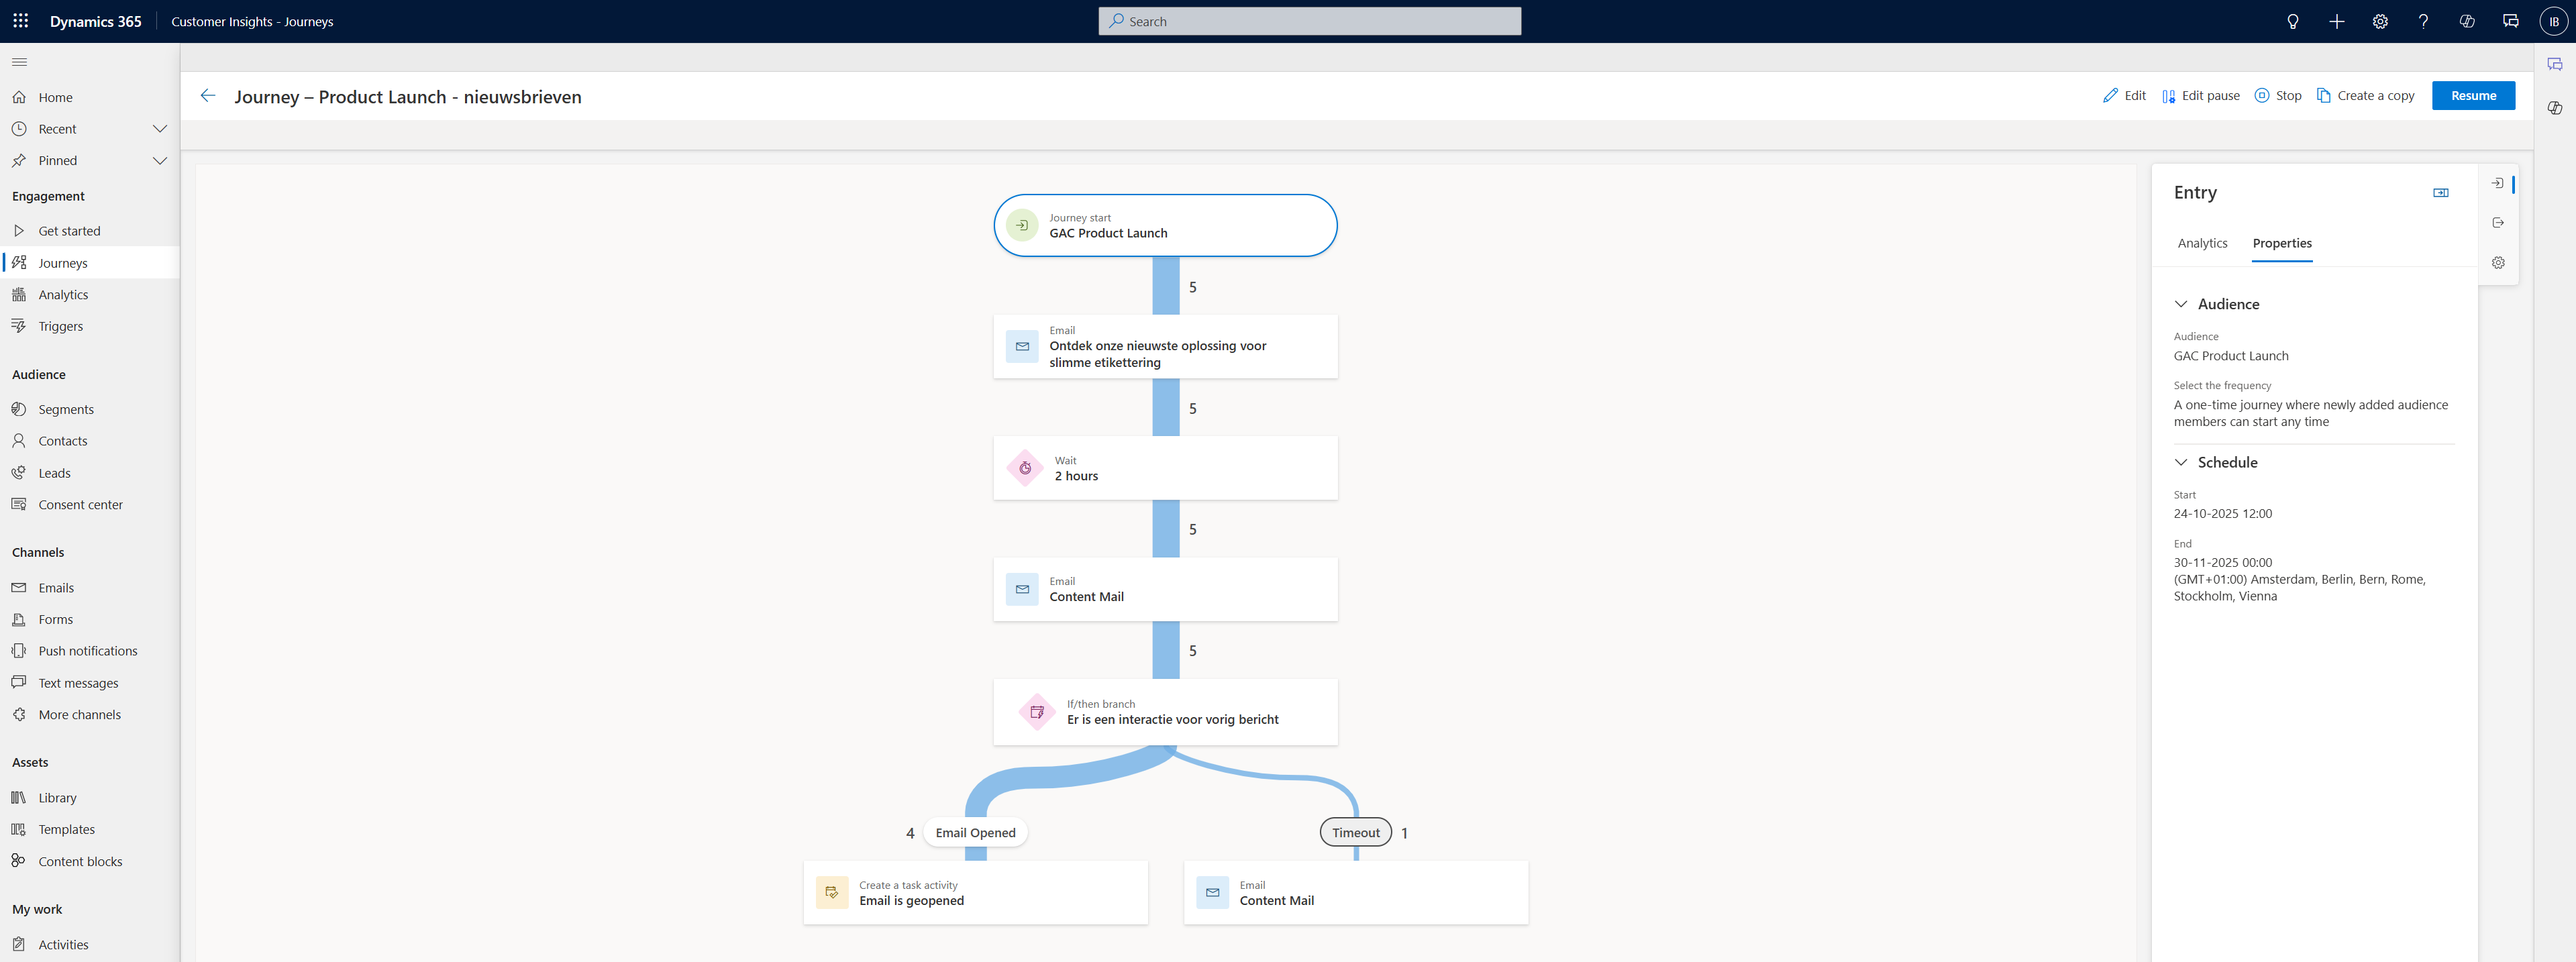The image size is (2576, 962).
Task: Switch to the Analytics tab in Entry panel
Action: [x=2203, y=243]
